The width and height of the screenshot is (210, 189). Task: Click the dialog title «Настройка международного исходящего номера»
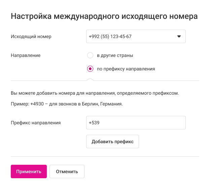104,17
